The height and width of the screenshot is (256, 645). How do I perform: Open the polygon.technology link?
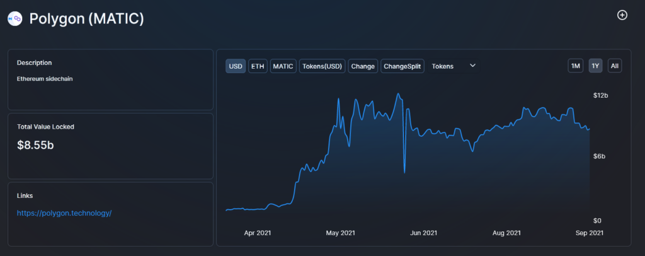64,213
